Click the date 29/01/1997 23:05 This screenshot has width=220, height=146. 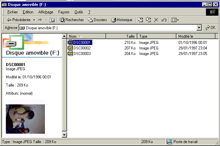pyautogui.click(x=193, y=54)
